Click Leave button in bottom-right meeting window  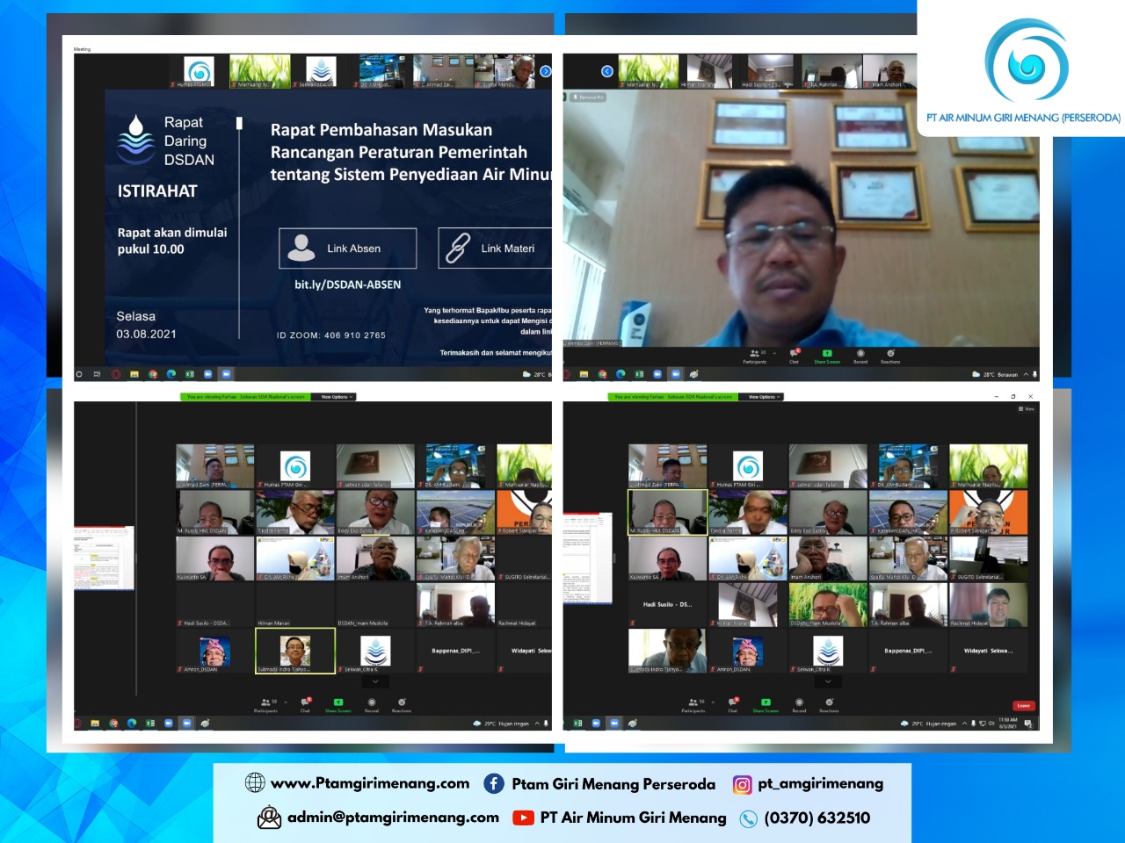(x=1023, y=705)
